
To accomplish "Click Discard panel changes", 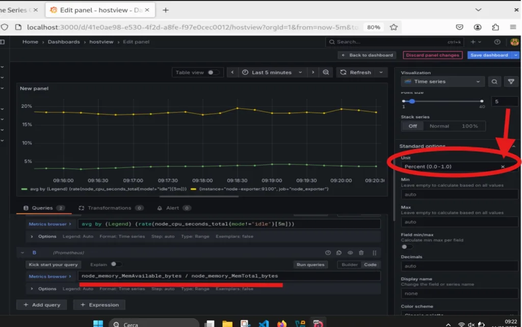I will [x=433, y=55].
